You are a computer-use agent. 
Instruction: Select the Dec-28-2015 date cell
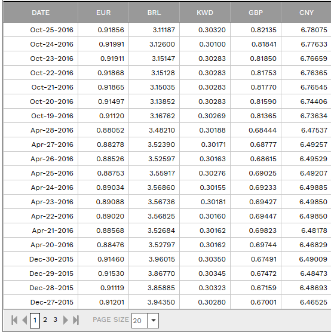click(41, 287)
